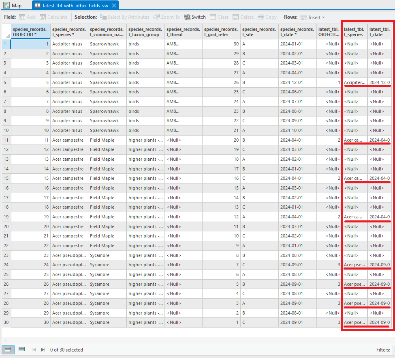Click the species_records.t_common_na... column header
Viewport: 395px width, 358px height.
107,32
